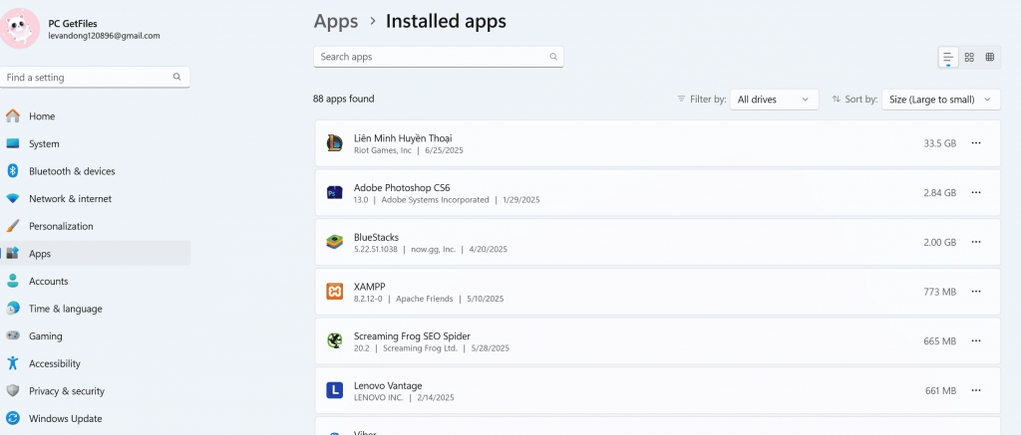Click the XAMPP app icon

(x=335, y=292)
